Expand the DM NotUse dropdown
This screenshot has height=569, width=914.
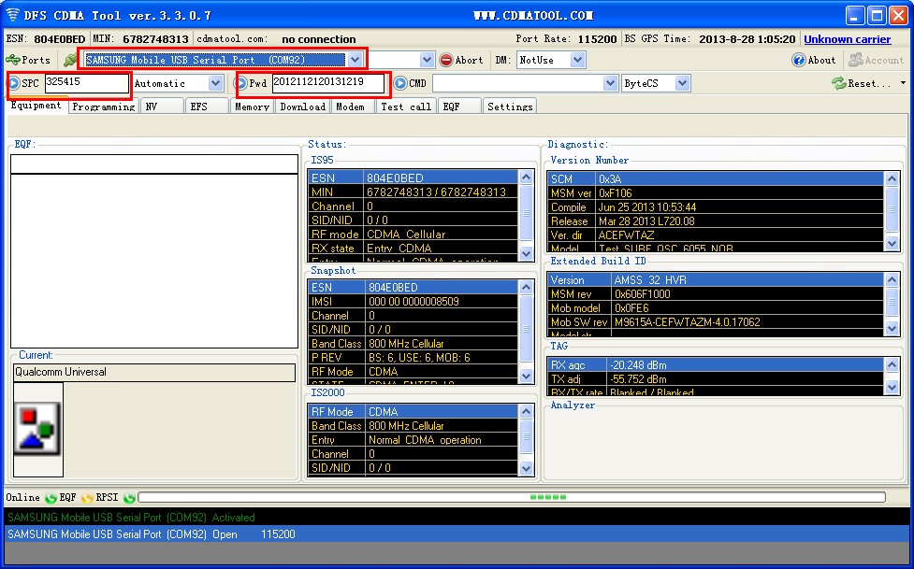pos(577,60)
